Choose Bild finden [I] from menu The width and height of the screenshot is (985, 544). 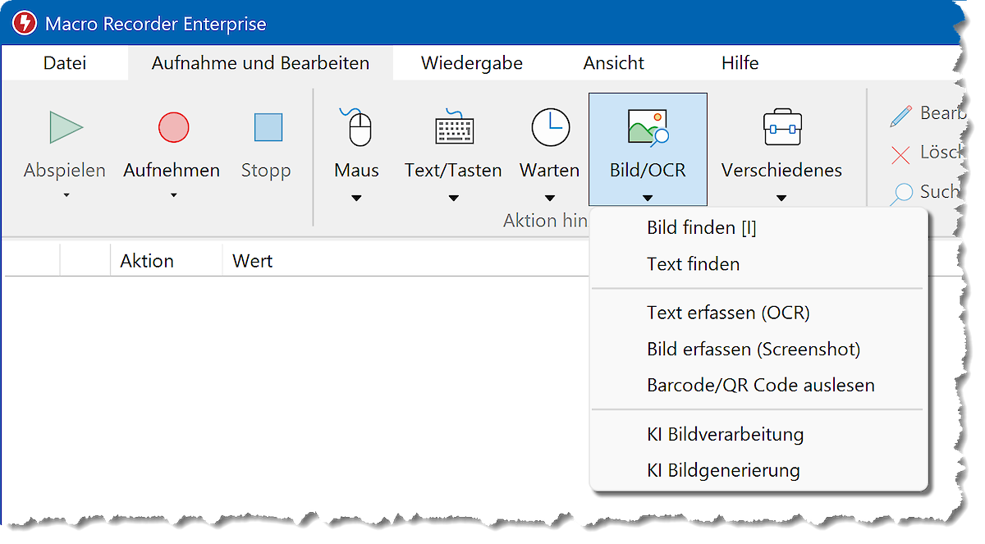tap(701, 228)
